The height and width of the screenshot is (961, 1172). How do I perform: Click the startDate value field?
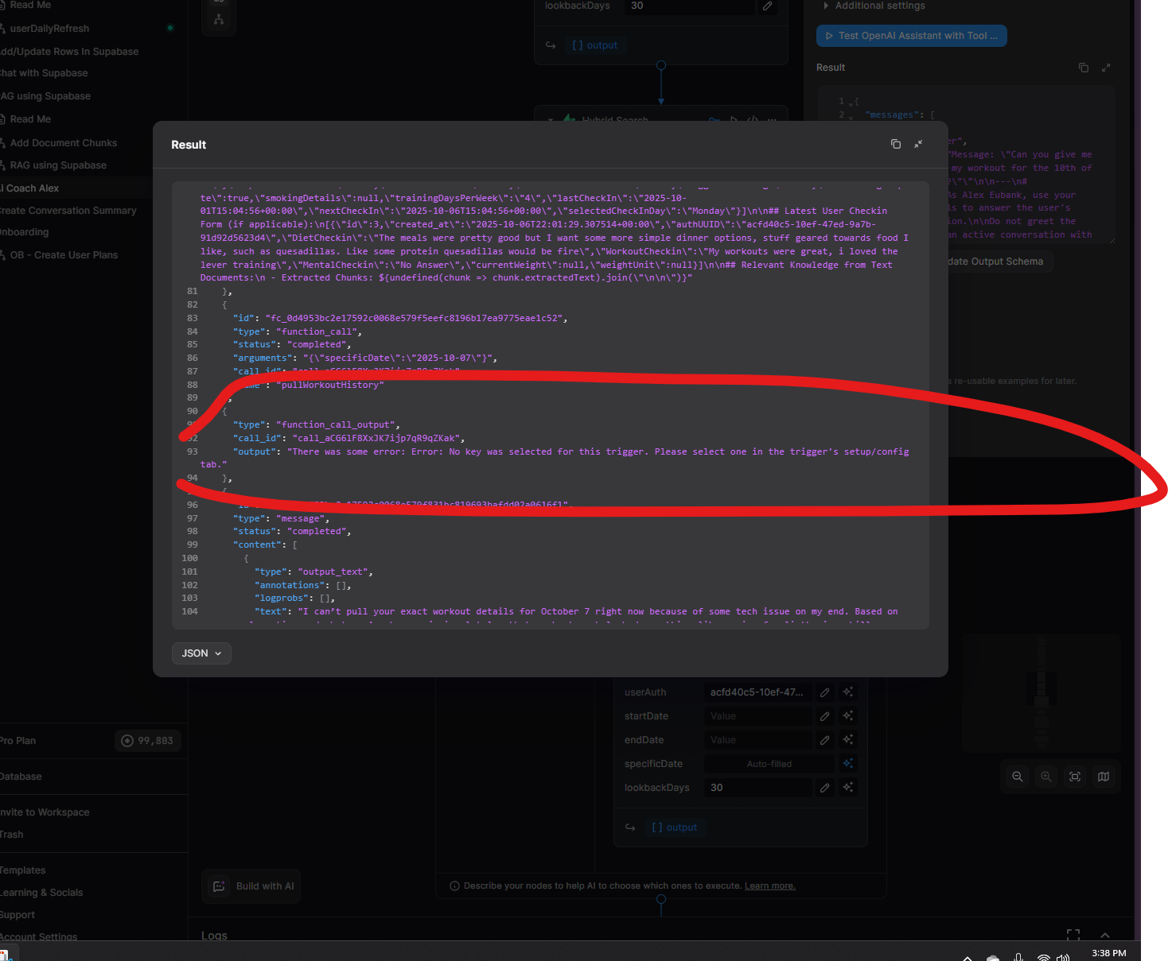(759, 716)
